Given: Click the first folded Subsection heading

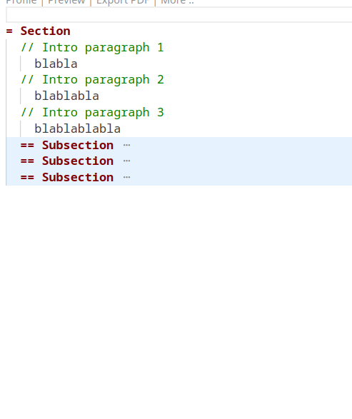Looking at the screenshot, I should pos(78,145).
